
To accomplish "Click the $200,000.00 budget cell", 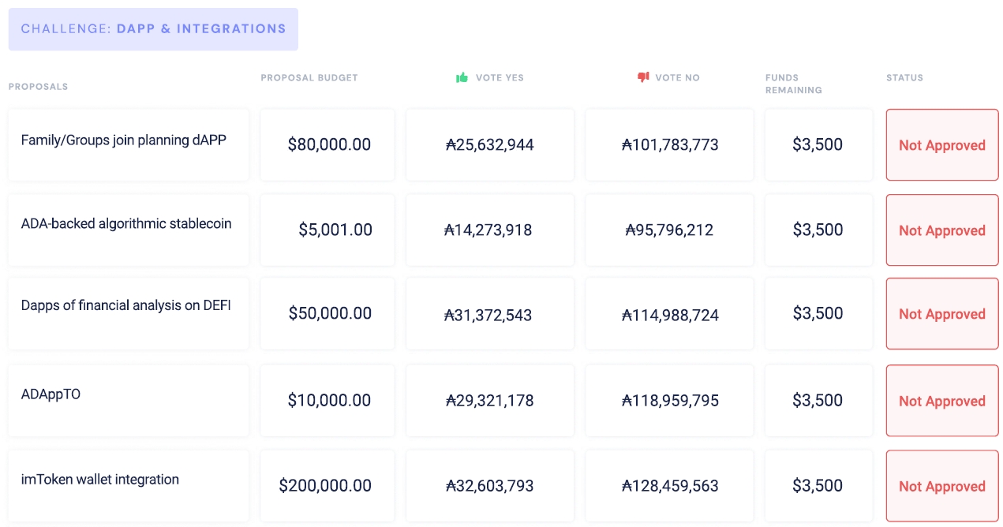I will (325, 486).
